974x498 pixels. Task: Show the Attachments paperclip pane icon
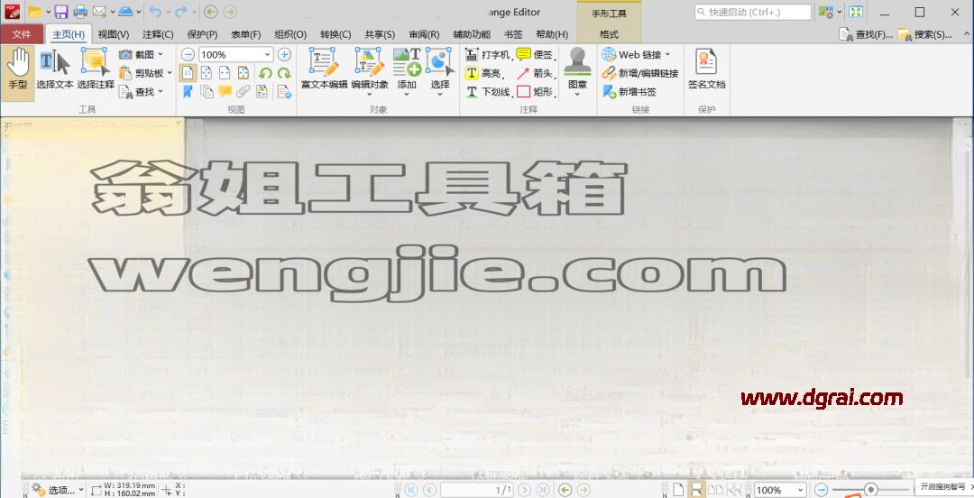[243, 92]
